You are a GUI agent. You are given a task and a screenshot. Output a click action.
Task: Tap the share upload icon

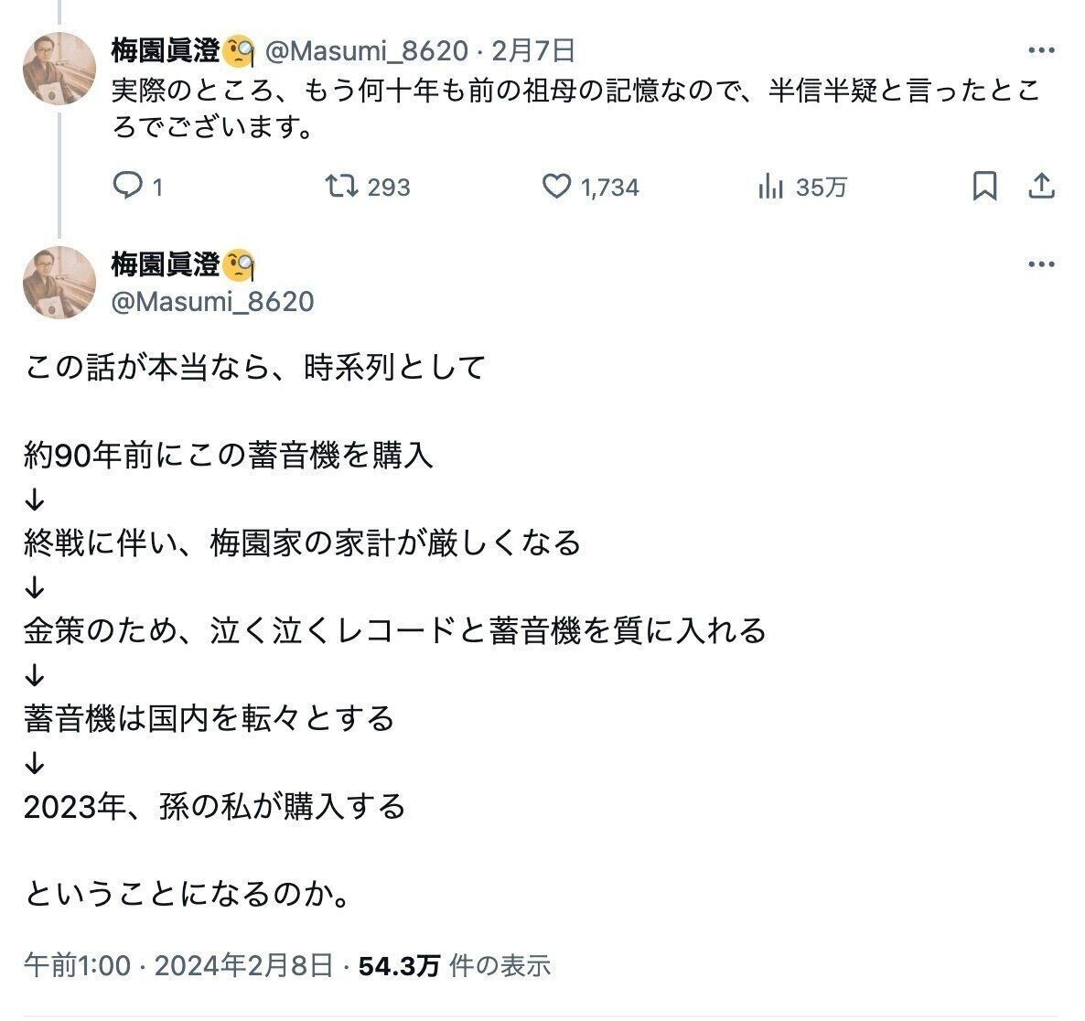click(x=1042, y=187)
